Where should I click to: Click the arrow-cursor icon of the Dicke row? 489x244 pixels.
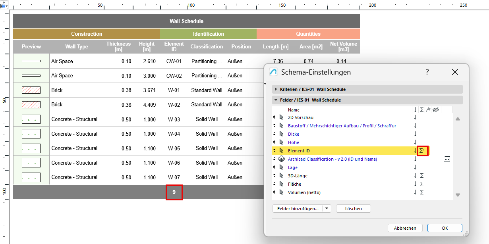tap(282, 134)
